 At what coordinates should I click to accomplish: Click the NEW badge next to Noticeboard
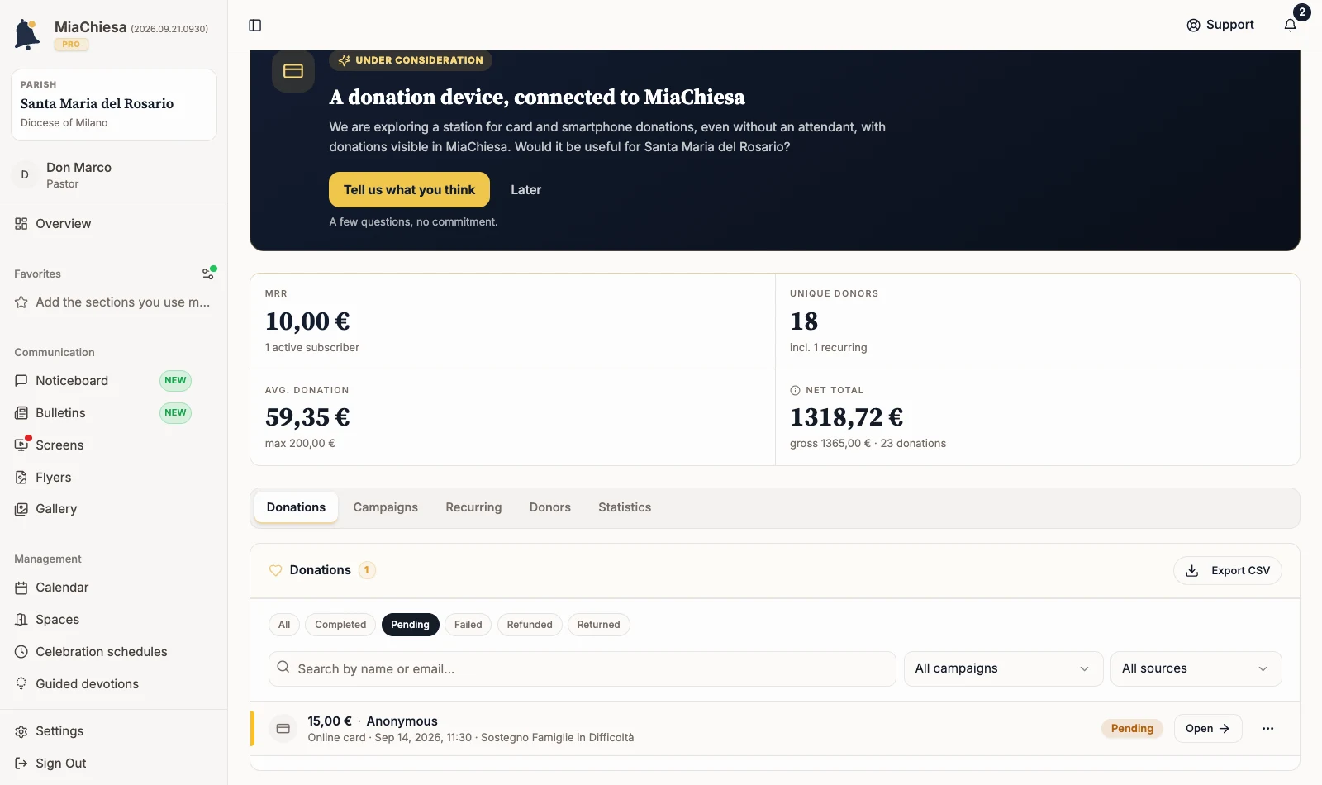click(175, 381)
